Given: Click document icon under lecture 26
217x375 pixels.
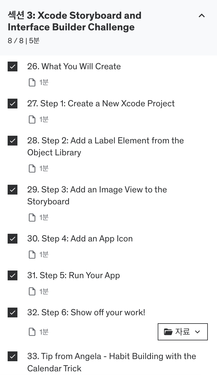Looking at the screenshot, I should [32, 82].
